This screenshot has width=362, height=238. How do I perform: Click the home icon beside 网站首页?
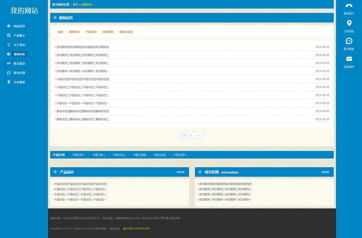coord(9,26)
